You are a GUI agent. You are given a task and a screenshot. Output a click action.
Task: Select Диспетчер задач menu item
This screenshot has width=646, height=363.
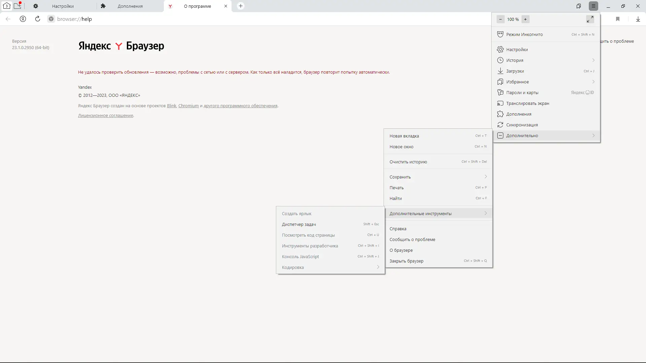coord(299,224)
